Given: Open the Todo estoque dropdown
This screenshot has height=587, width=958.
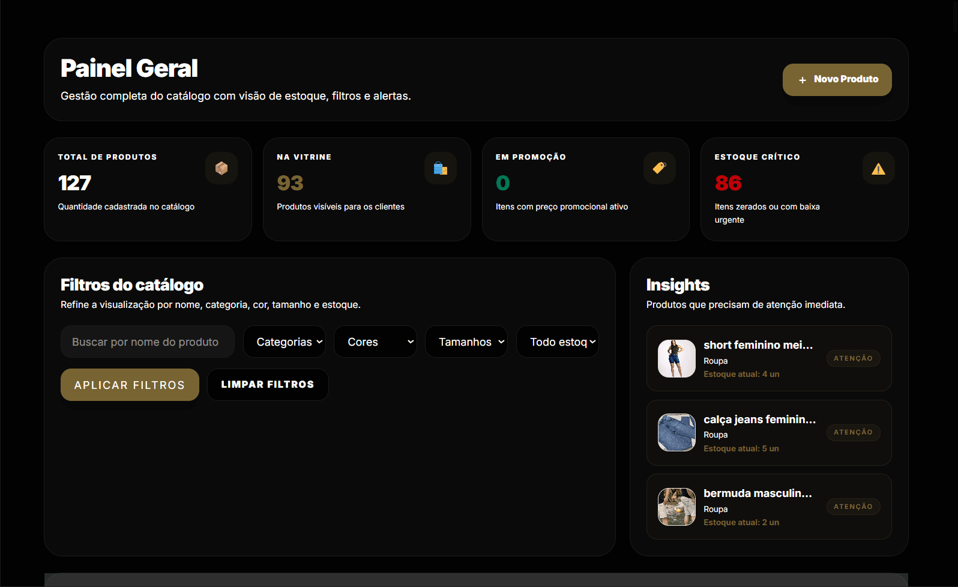Looking at the screenshot, I should point(557,342).
